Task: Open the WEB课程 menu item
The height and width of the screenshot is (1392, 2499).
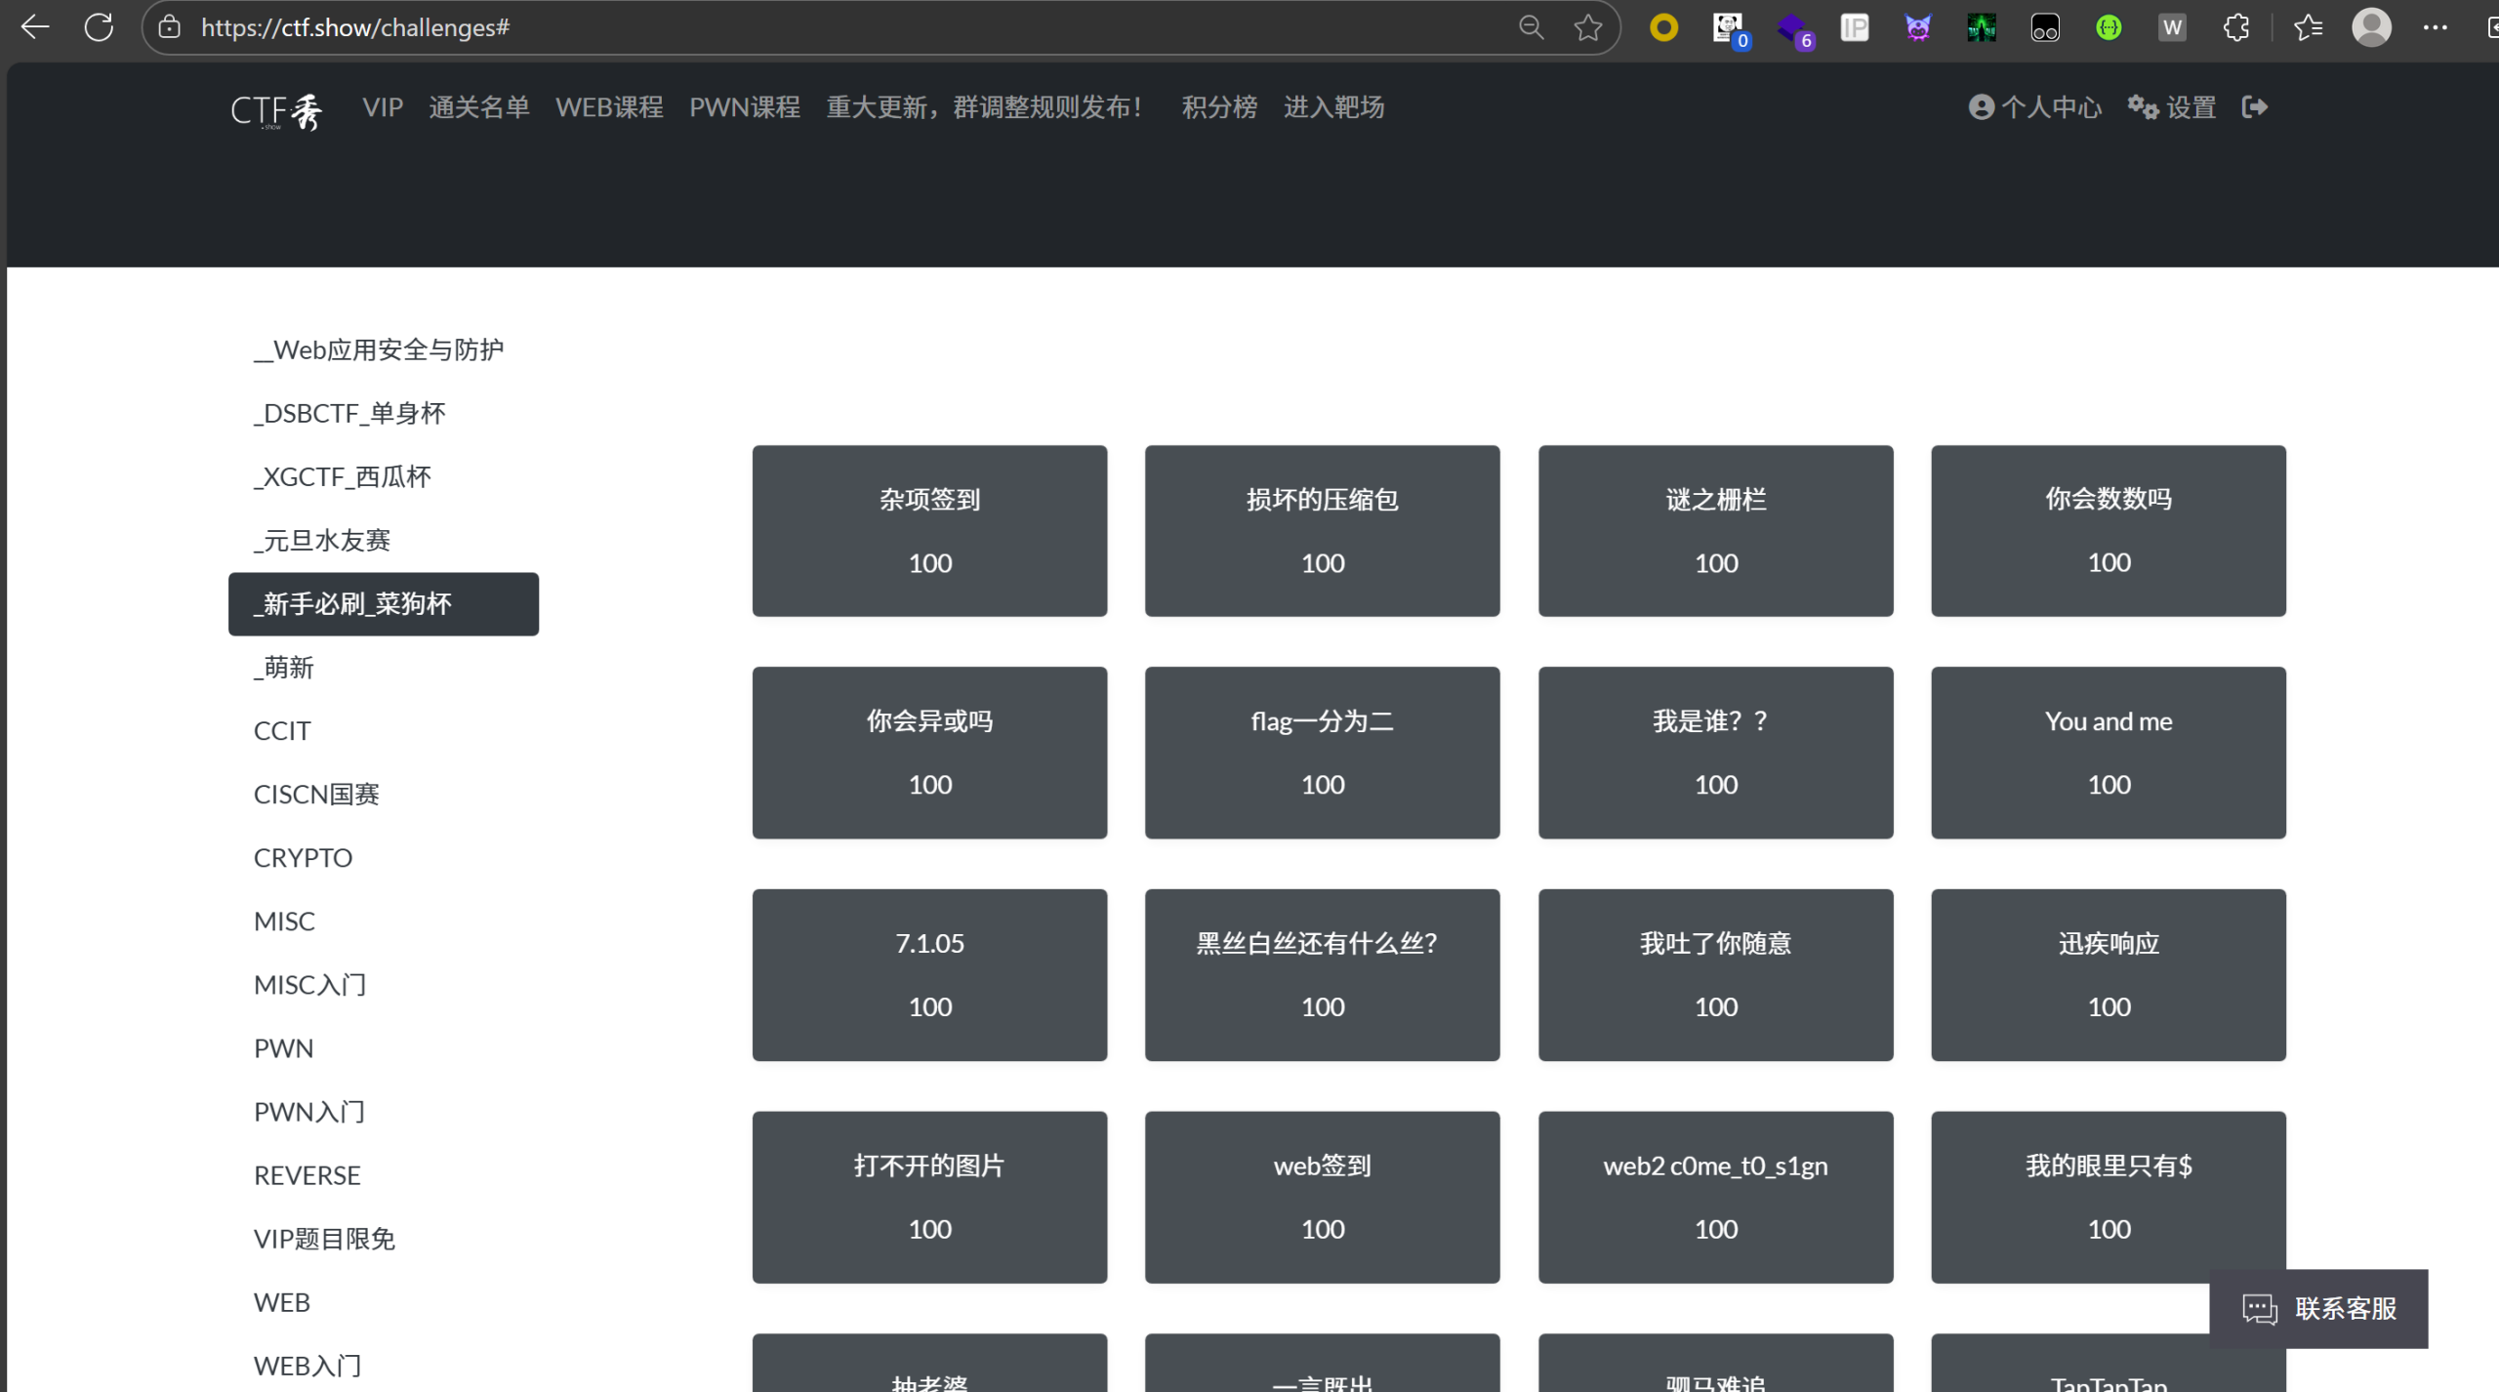Action: point(609,107)
